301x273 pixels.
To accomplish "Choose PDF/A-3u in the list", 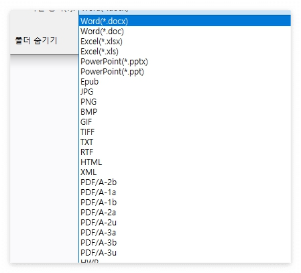I will 185,253.
